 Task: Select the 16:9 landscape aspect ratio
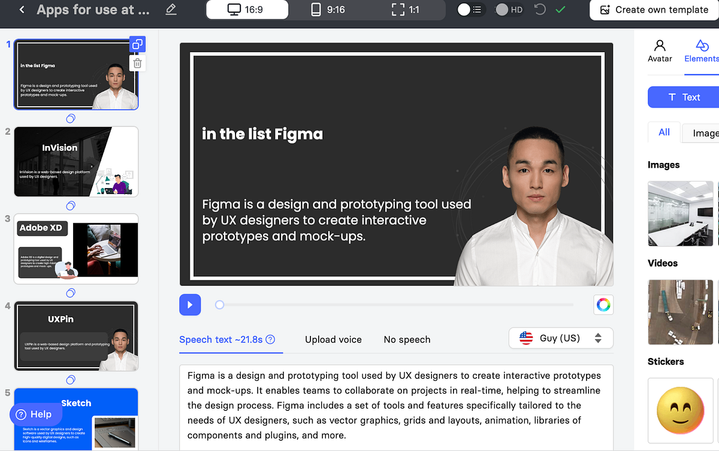pos(247,10)
